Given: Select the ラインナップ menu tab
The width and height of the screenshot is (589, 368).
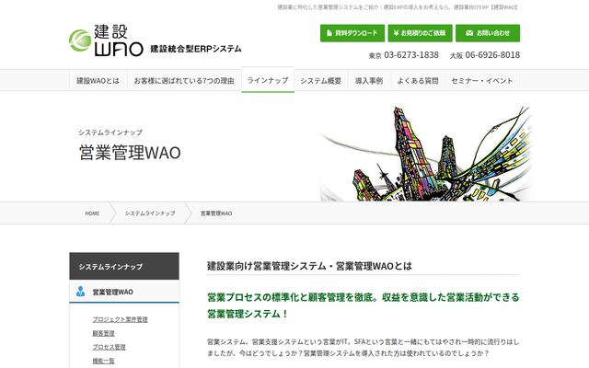Looking at the screenshot, I should pyautogui.click(x=268, y=80).
